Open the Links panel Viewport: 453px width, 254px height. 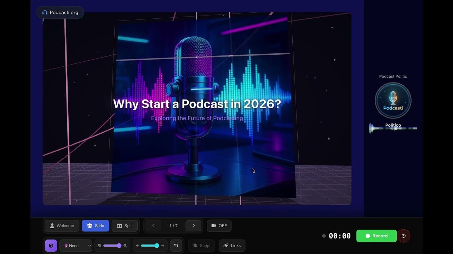click(232, 246)
